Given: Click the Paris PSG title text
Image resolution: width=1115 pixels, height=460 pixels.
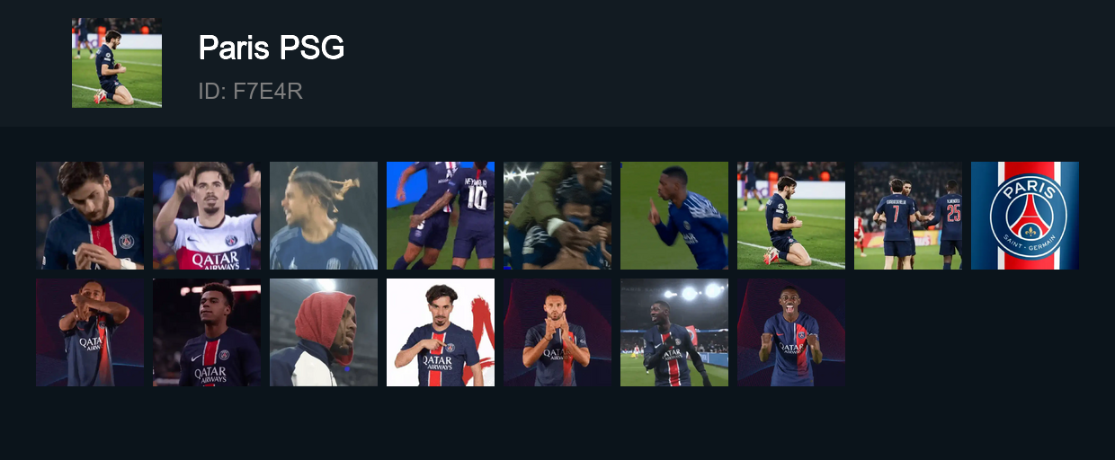Looking at the screenshot, I should click(x=272, y=48).
